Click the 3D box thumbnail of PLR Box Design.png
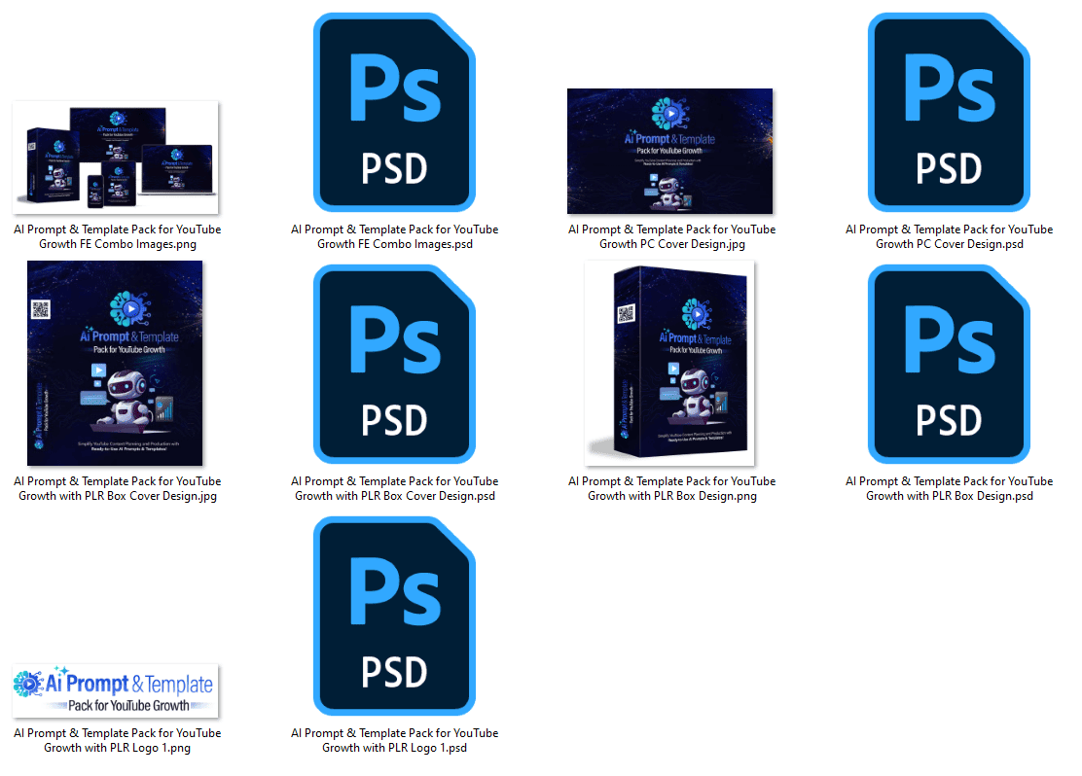This screenshot has height=776, width=1082. pos(670,364)
